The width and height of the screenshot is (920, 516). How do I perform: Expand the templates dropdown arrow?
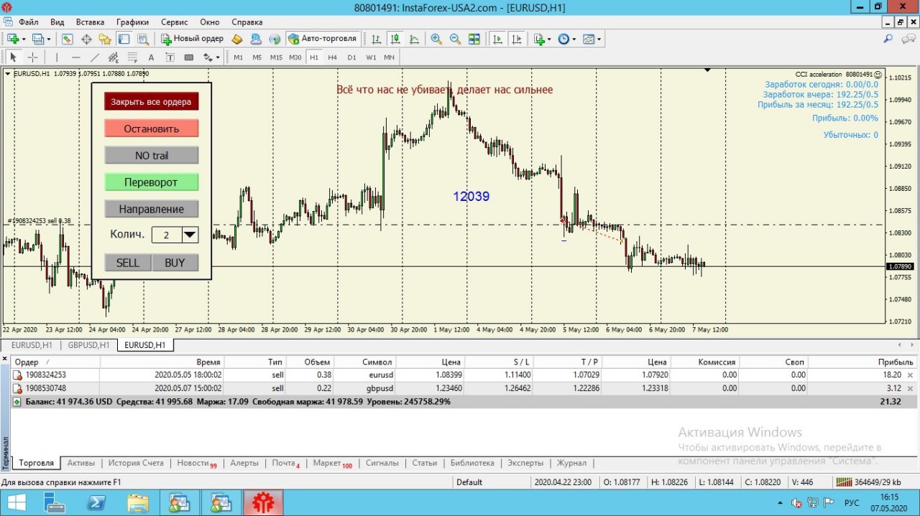599,39
